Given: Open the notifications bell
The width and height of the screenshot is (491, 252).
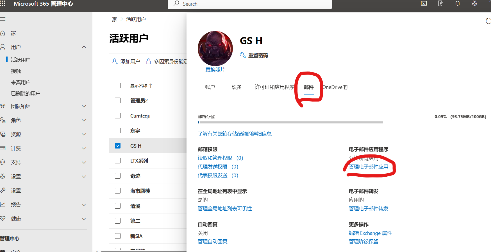Looking at the screenshot, I should pos(458,3).
